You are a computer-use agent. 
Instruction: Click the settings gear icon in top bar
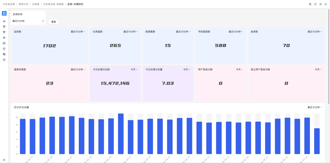[x=310, y=4]
